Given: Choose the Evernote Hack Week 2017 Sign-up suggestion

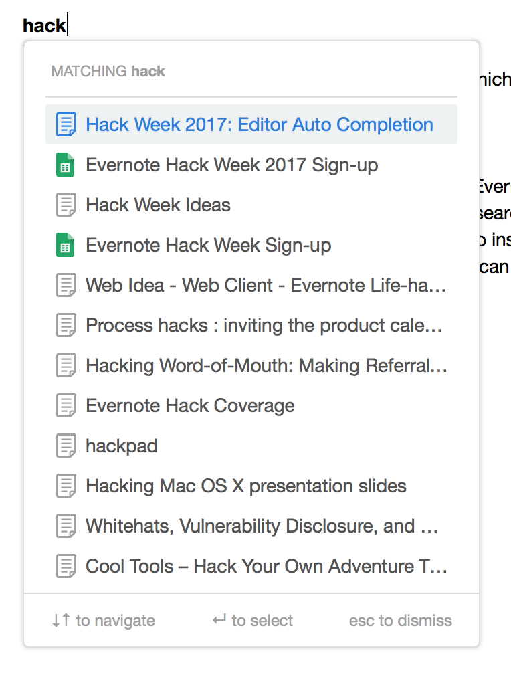Looking at the screenshot, I should point(231,165).
